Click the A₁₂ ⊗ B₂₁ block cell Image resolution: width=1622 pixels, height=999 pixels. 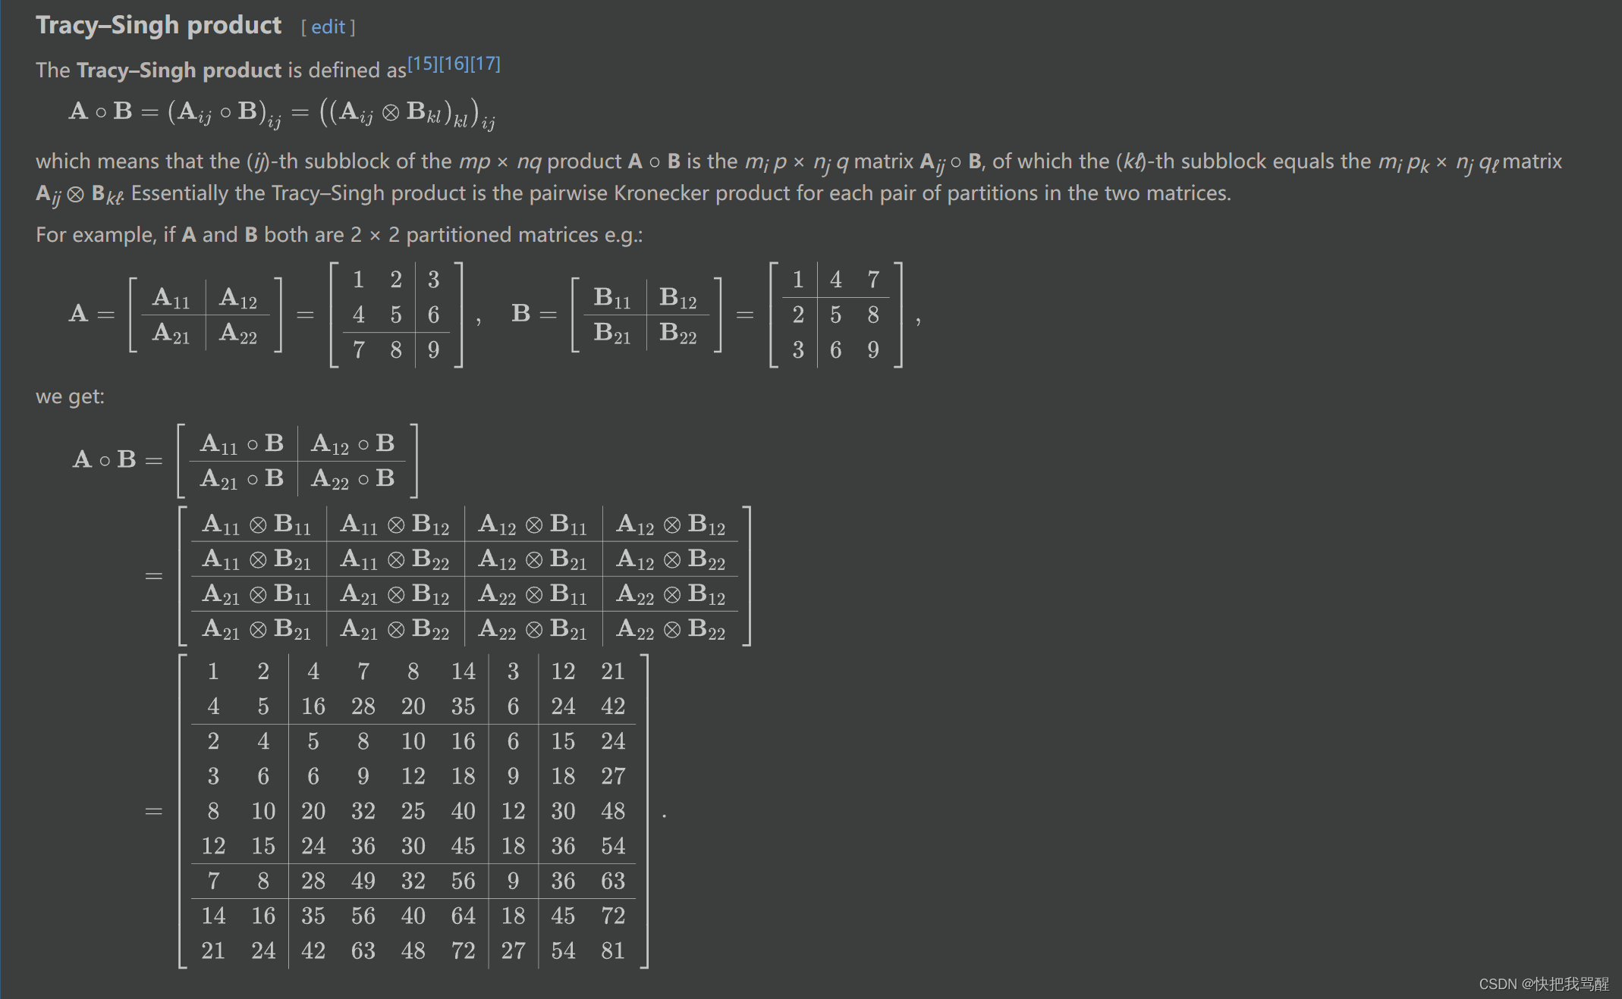click(x=533, y=559)
